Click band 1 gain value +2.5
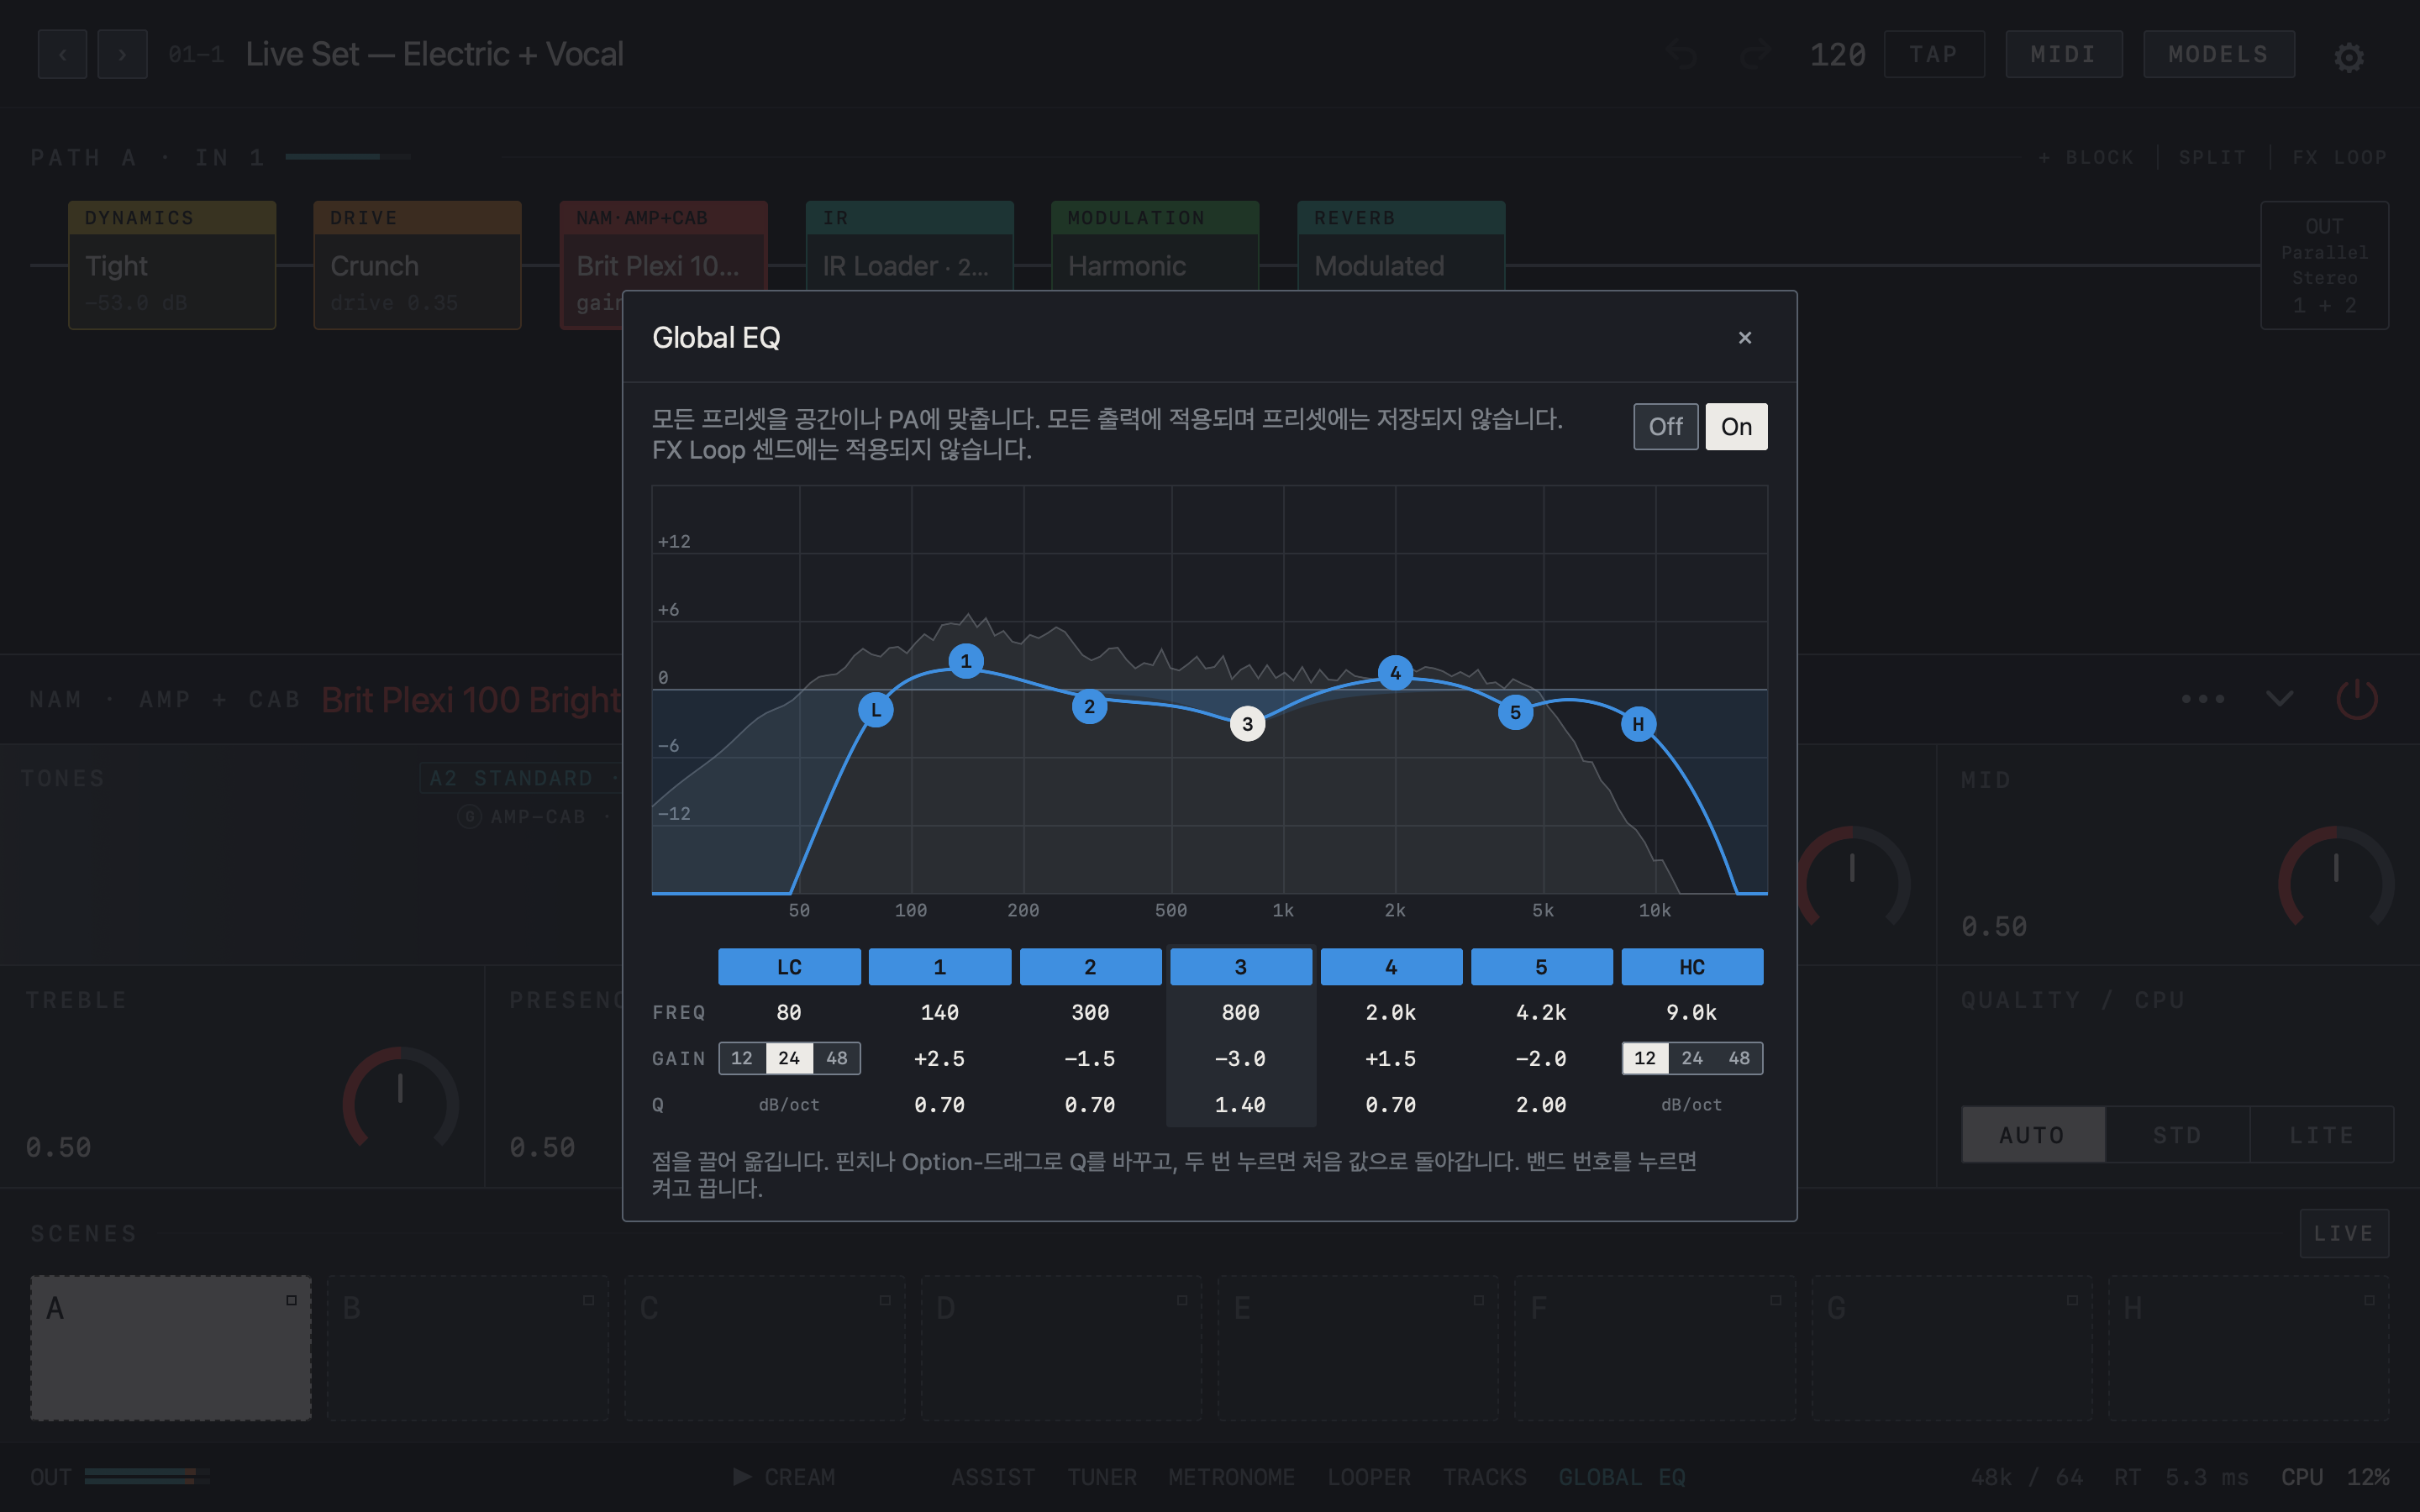Screen dimensions: 2420x1512 tap(940, 1059)
